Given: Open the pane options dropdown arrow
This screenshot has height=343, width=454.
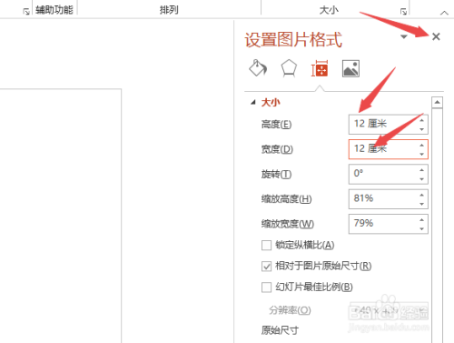Looking at the screenshot, I should [x=404, y=36].
